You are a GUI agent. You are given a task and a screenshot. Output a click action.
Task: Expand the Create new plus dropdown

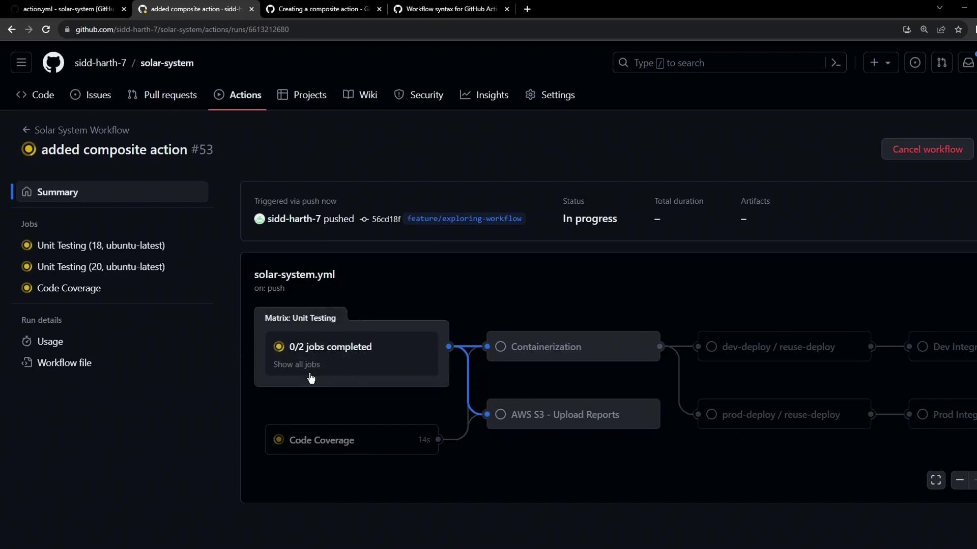click(x=880, y=63)
